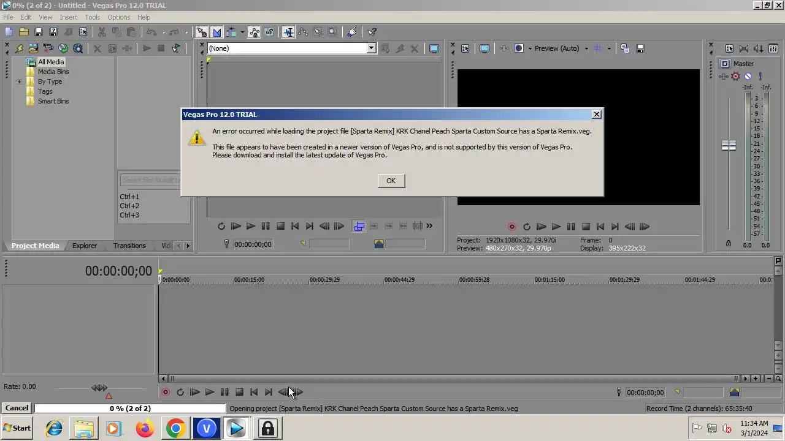The width and height of the screenshot is (785, 441).
Task: Click the Open project folder icon
Action: pyautogui.click(x=23, y=32)
